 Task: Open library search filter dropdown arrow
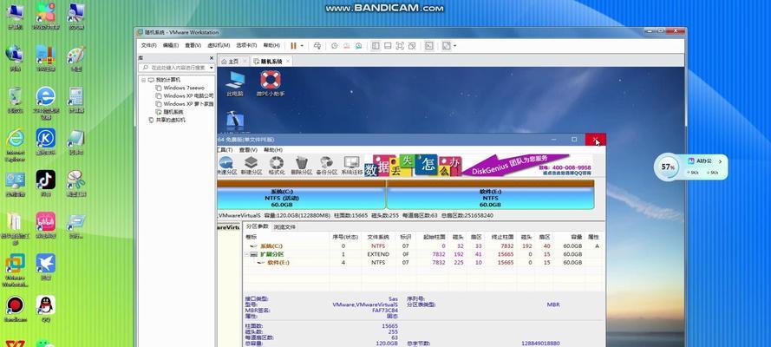click(x=212, y=68)
